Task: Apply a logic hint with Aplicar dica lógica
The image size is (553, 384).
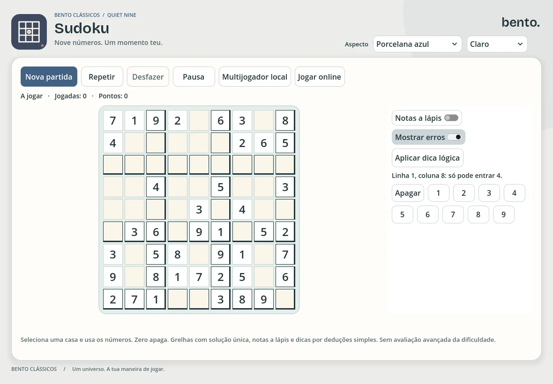Action: pos(427,158)
